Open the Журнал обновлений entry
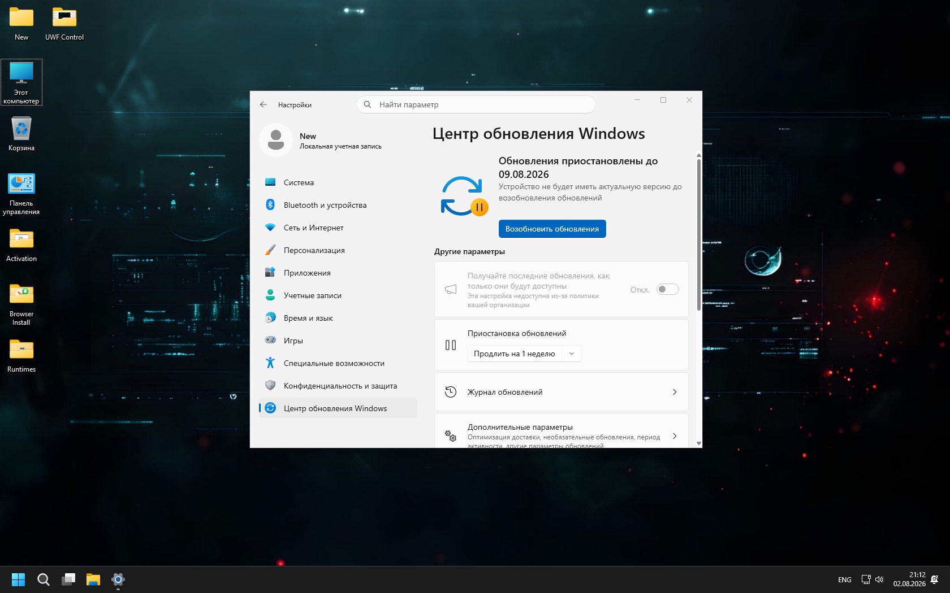 pyautogui.click(x=561, y=392)
